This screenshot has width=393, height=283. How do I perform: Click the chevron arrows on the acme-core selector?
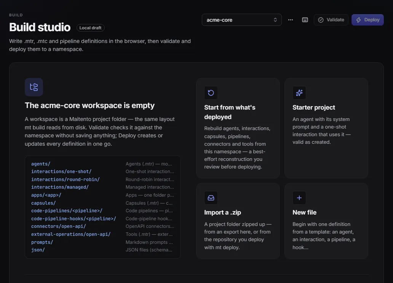275,20
